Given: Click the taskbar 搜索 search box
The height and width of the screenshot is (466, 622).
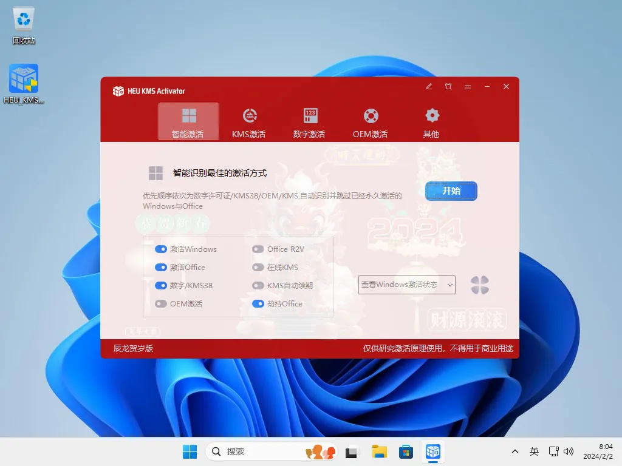Looking at the screenshot, I should pos(272,451).
